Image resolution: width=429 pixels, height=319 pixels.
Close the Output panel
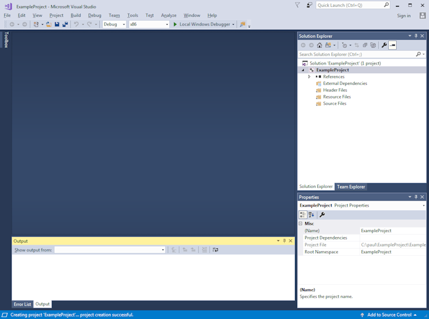[x=291, y=241]
